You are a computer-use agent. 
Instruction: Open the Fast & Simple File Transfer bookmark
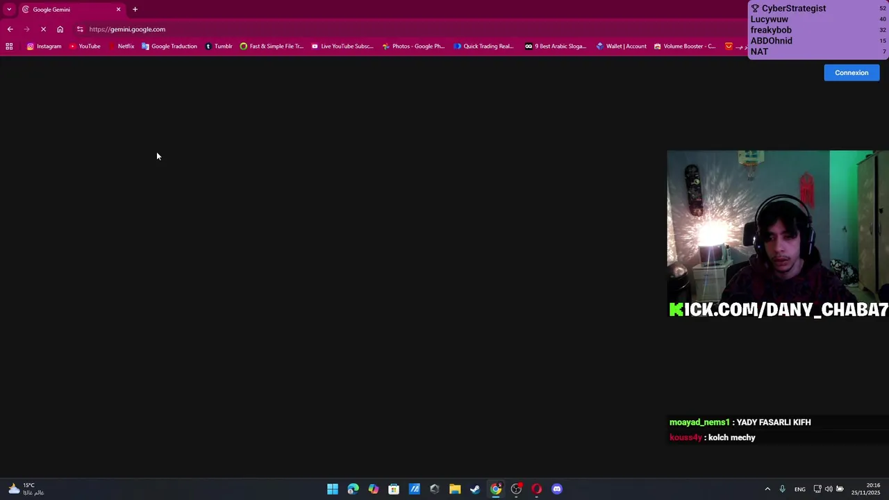pyautogui.click(x=272, y=47)
